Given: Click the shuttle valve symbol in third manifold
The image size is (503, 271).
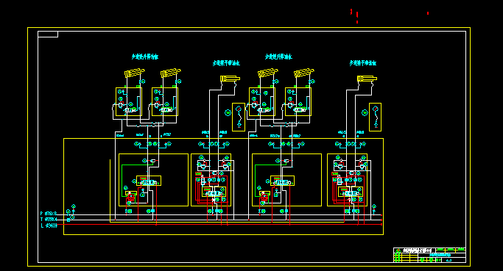Looking at the screenshot, I should click(x=286, y=161).
